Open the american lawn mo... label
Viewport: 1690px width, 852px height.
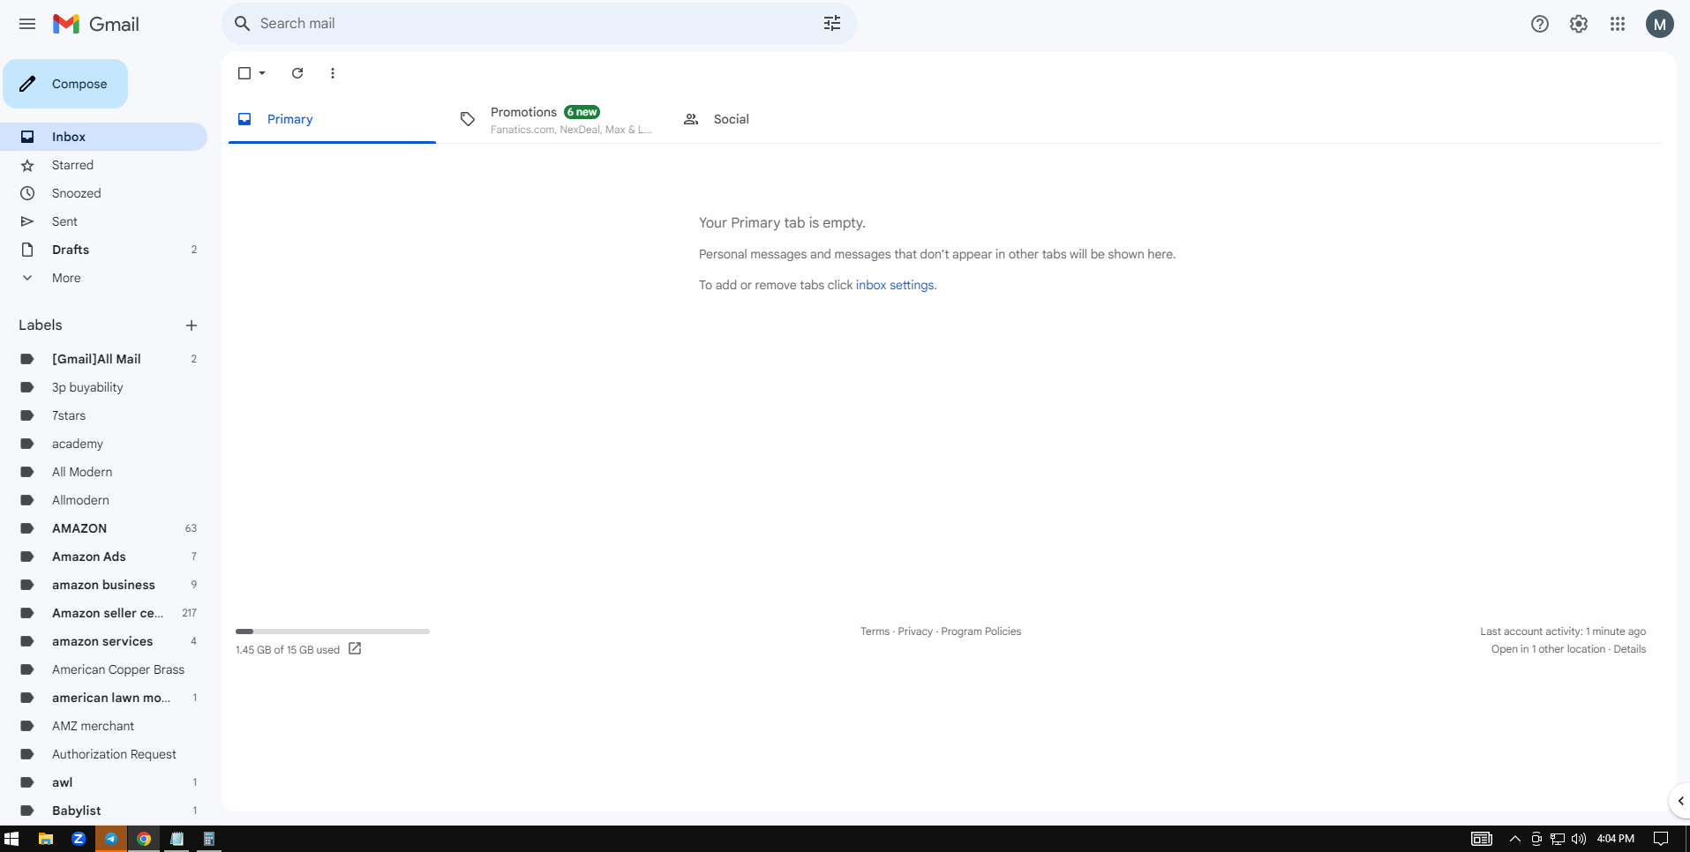(x=103, y=698)
